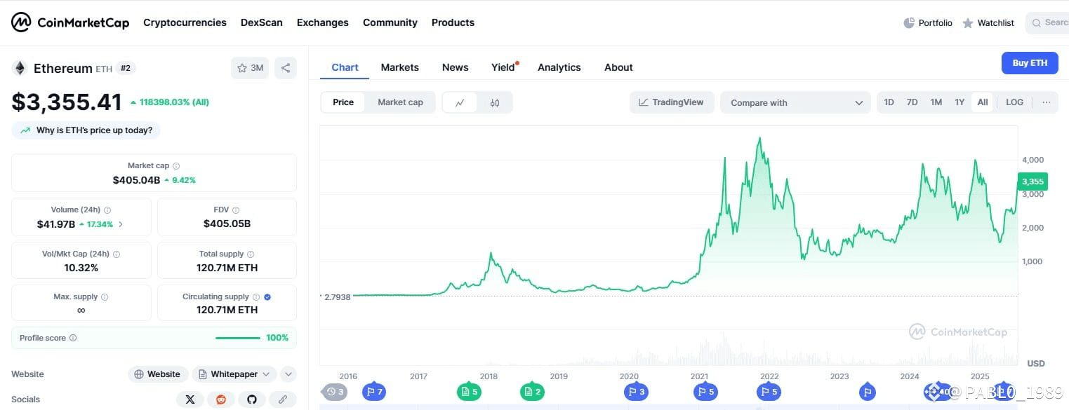Click the FDV info icon
Screen dimensions: 1069x410
(x=236, y=210)
